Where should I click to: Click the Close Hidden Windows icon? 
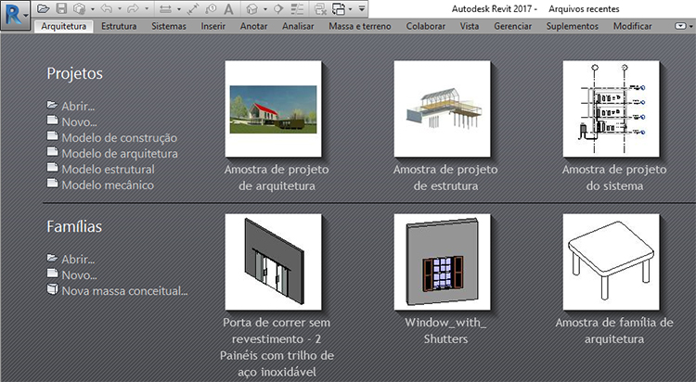coord(320,9)
